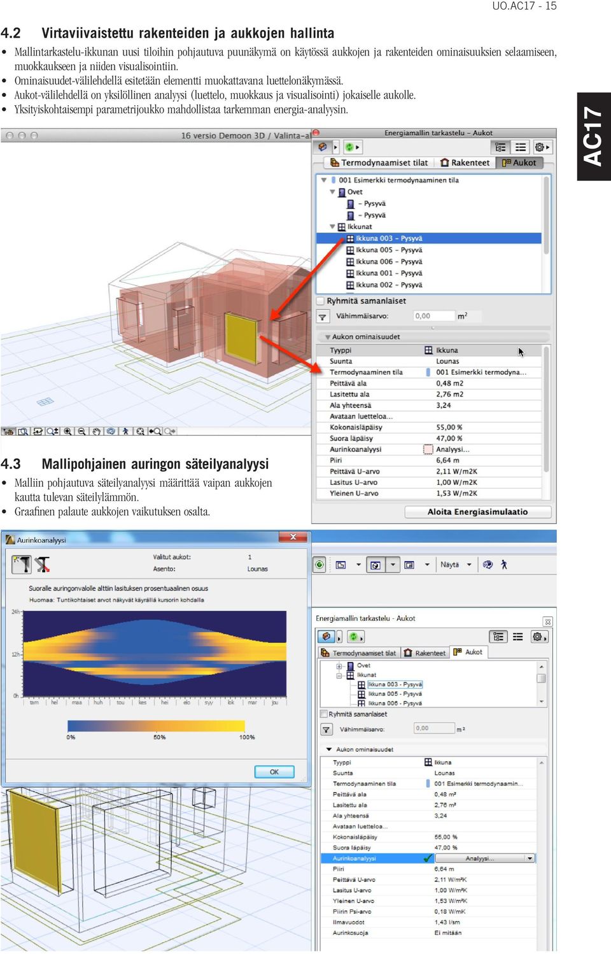Open the Rakenteet tab in the lower panel
The image size is (611, 954).
pyautogui.click(x=425, y=653)
